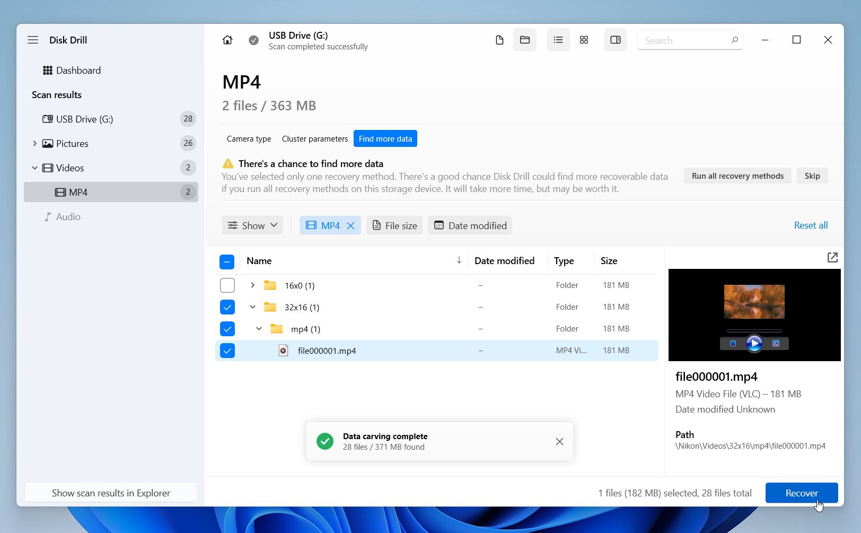The width and height of the screenshot is (861, 533).
Task: Clear the select-all checkbox in the header
Action: point(227,261)
